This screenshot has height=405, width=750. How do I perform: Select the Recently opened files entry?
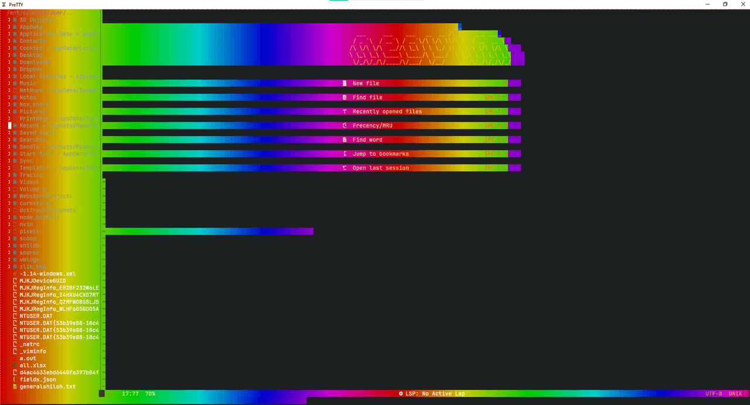(x=387, y=111)
